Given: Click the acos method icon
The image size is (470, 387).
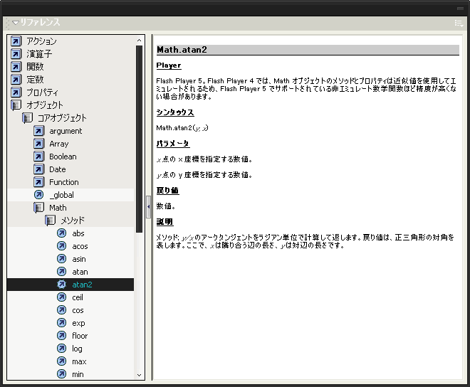Looking at the screenshot, I should [x=61, y=246].
